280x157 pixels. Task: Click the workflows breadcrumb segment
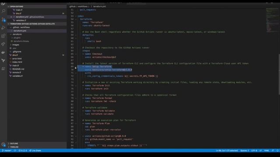click(83, 7)
